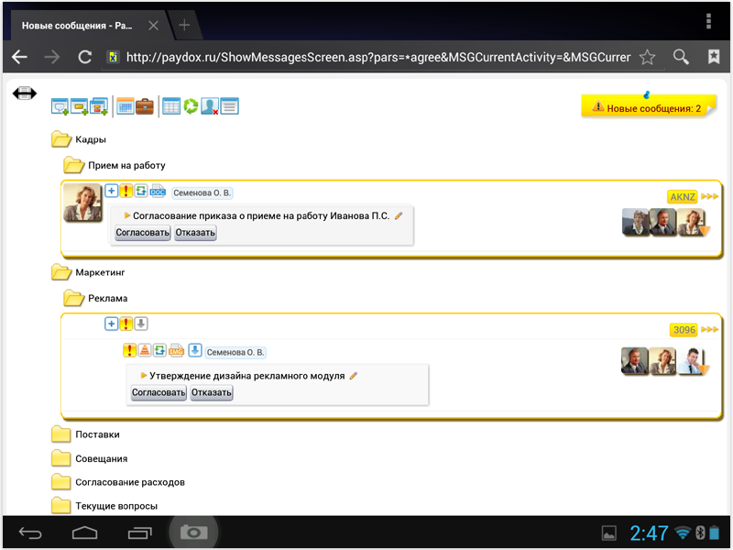Click the DOC file icon beside Семенова О. В.
This screenshot has width=733, height=550.
[158, 192]
